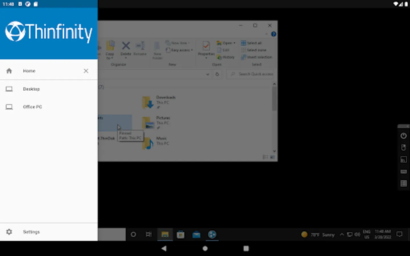Click Properties in the Explorer ribbon
The image size is (410, 256).
click(206, 49)
